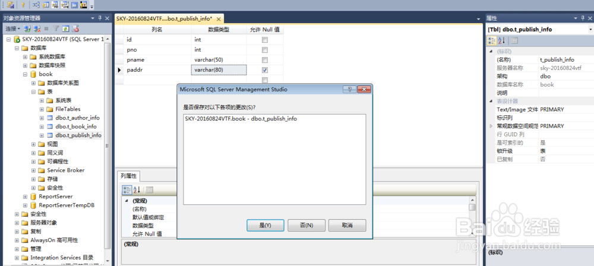
Task: Collapse the (标识) section in the 属性 panel
Action: 491,52
